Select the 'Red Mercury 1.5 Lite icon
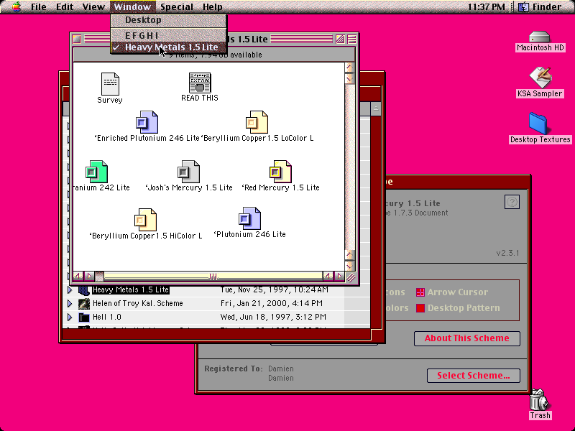This screenshot has width=575, height=431. tap(280, 172)
